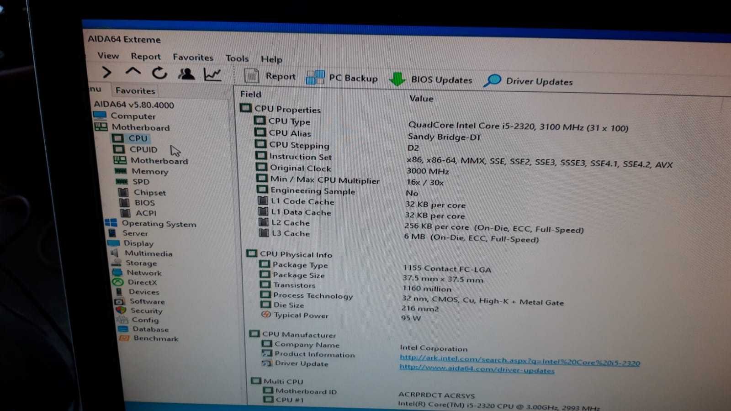Click the Field column header
The height and width of the screenshot is (411, 731).
coord(251,94)
